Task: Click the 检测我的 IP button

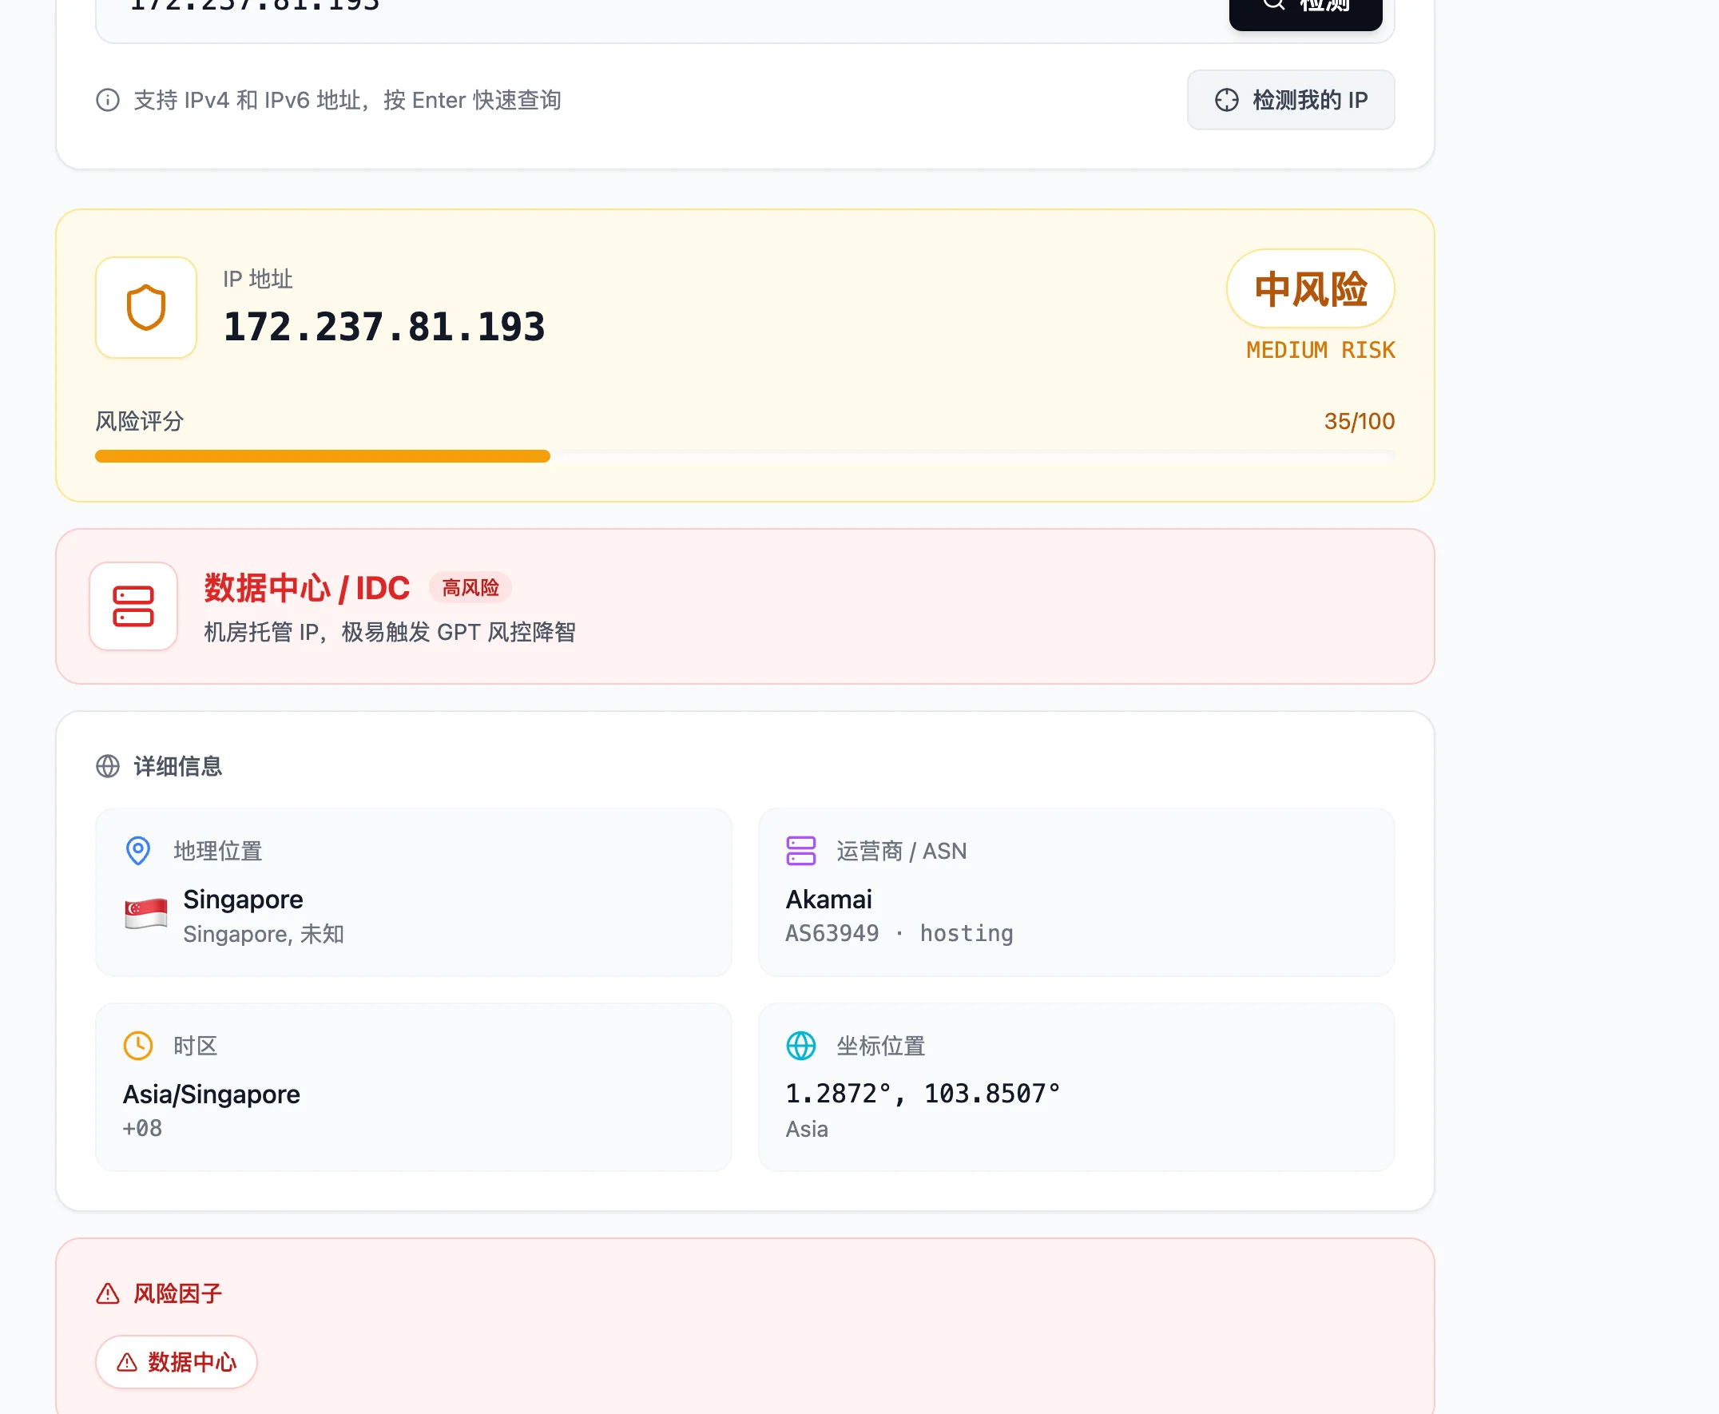Action: 1291,99
